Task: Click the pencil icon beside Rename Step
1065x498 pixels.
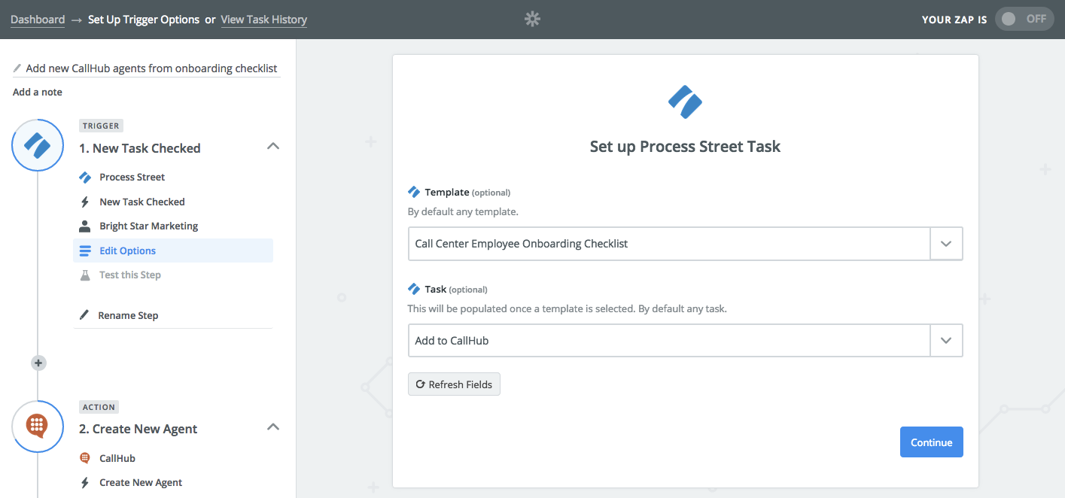Action: [84, 315]
